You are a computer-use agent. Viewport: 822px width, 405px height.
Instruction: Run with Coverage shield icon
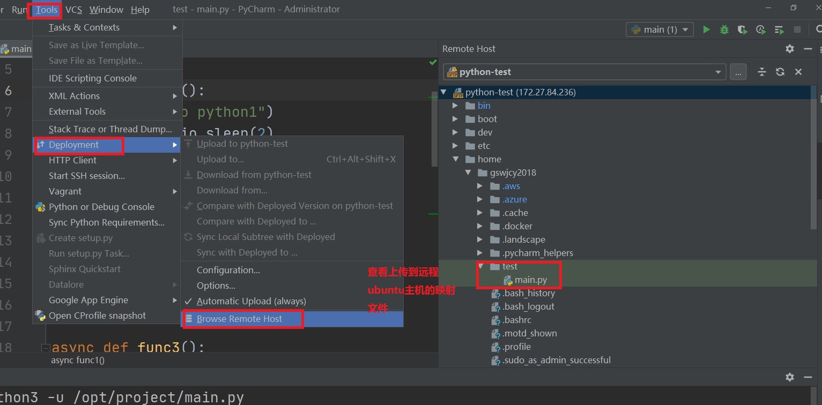[x=742, y=29]
